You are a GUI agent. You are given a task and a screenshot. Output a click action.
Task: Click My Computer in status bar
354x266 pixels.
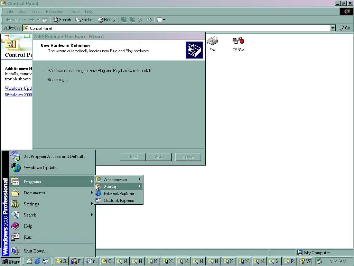pos(314,252)
